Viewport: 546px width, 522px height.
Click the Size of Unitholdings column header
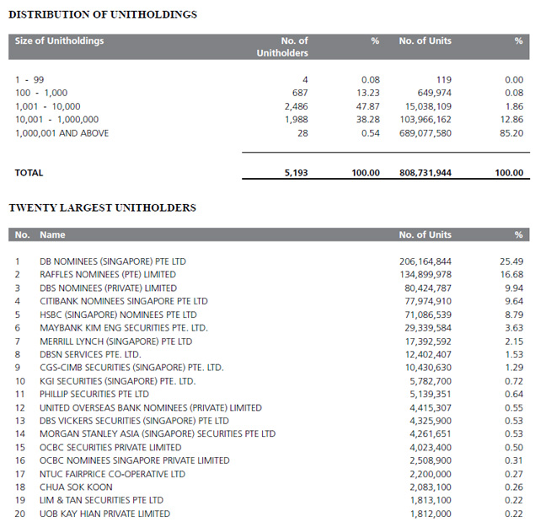[59, 40]
